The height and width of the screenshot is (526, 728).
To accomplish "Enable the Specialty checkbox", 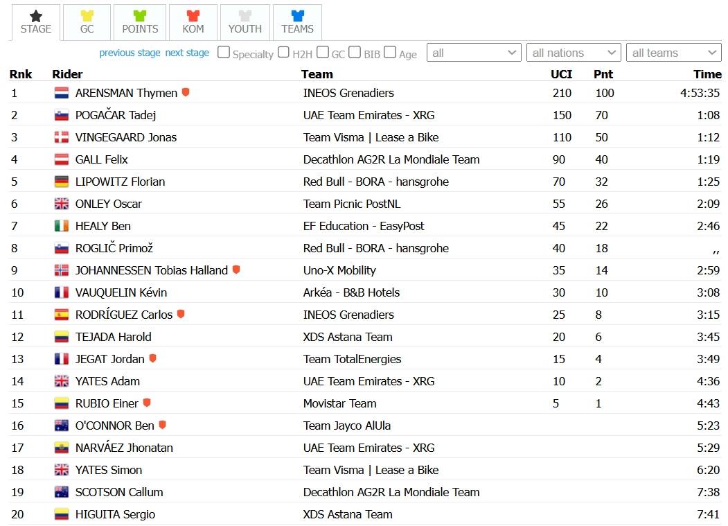I will click(x=224, y=53).
